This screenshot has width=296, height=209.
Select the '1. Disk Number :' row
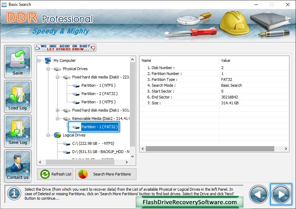coord(214,68)
